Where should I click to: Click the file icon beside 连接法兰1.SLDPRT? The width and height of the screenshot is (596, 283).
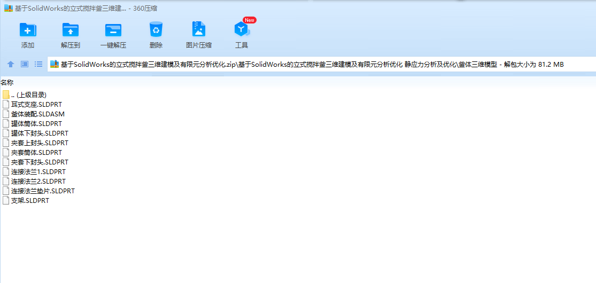[x=6, y=171]
